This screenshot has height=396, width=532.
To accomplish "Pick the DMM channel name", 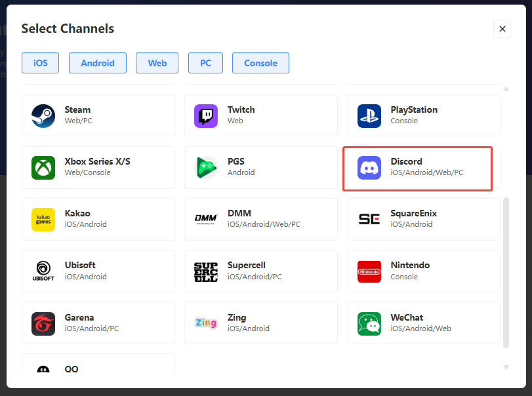I will (x=239, y=213).
